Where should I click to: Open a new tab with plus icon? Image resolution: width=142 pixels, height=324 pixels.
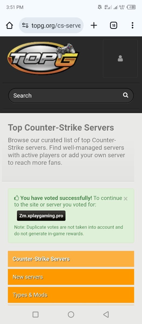pos(94,25)
